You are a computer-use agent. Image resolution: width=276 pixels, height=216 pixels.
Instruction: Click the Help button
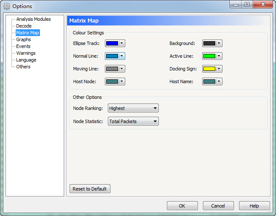254,206
